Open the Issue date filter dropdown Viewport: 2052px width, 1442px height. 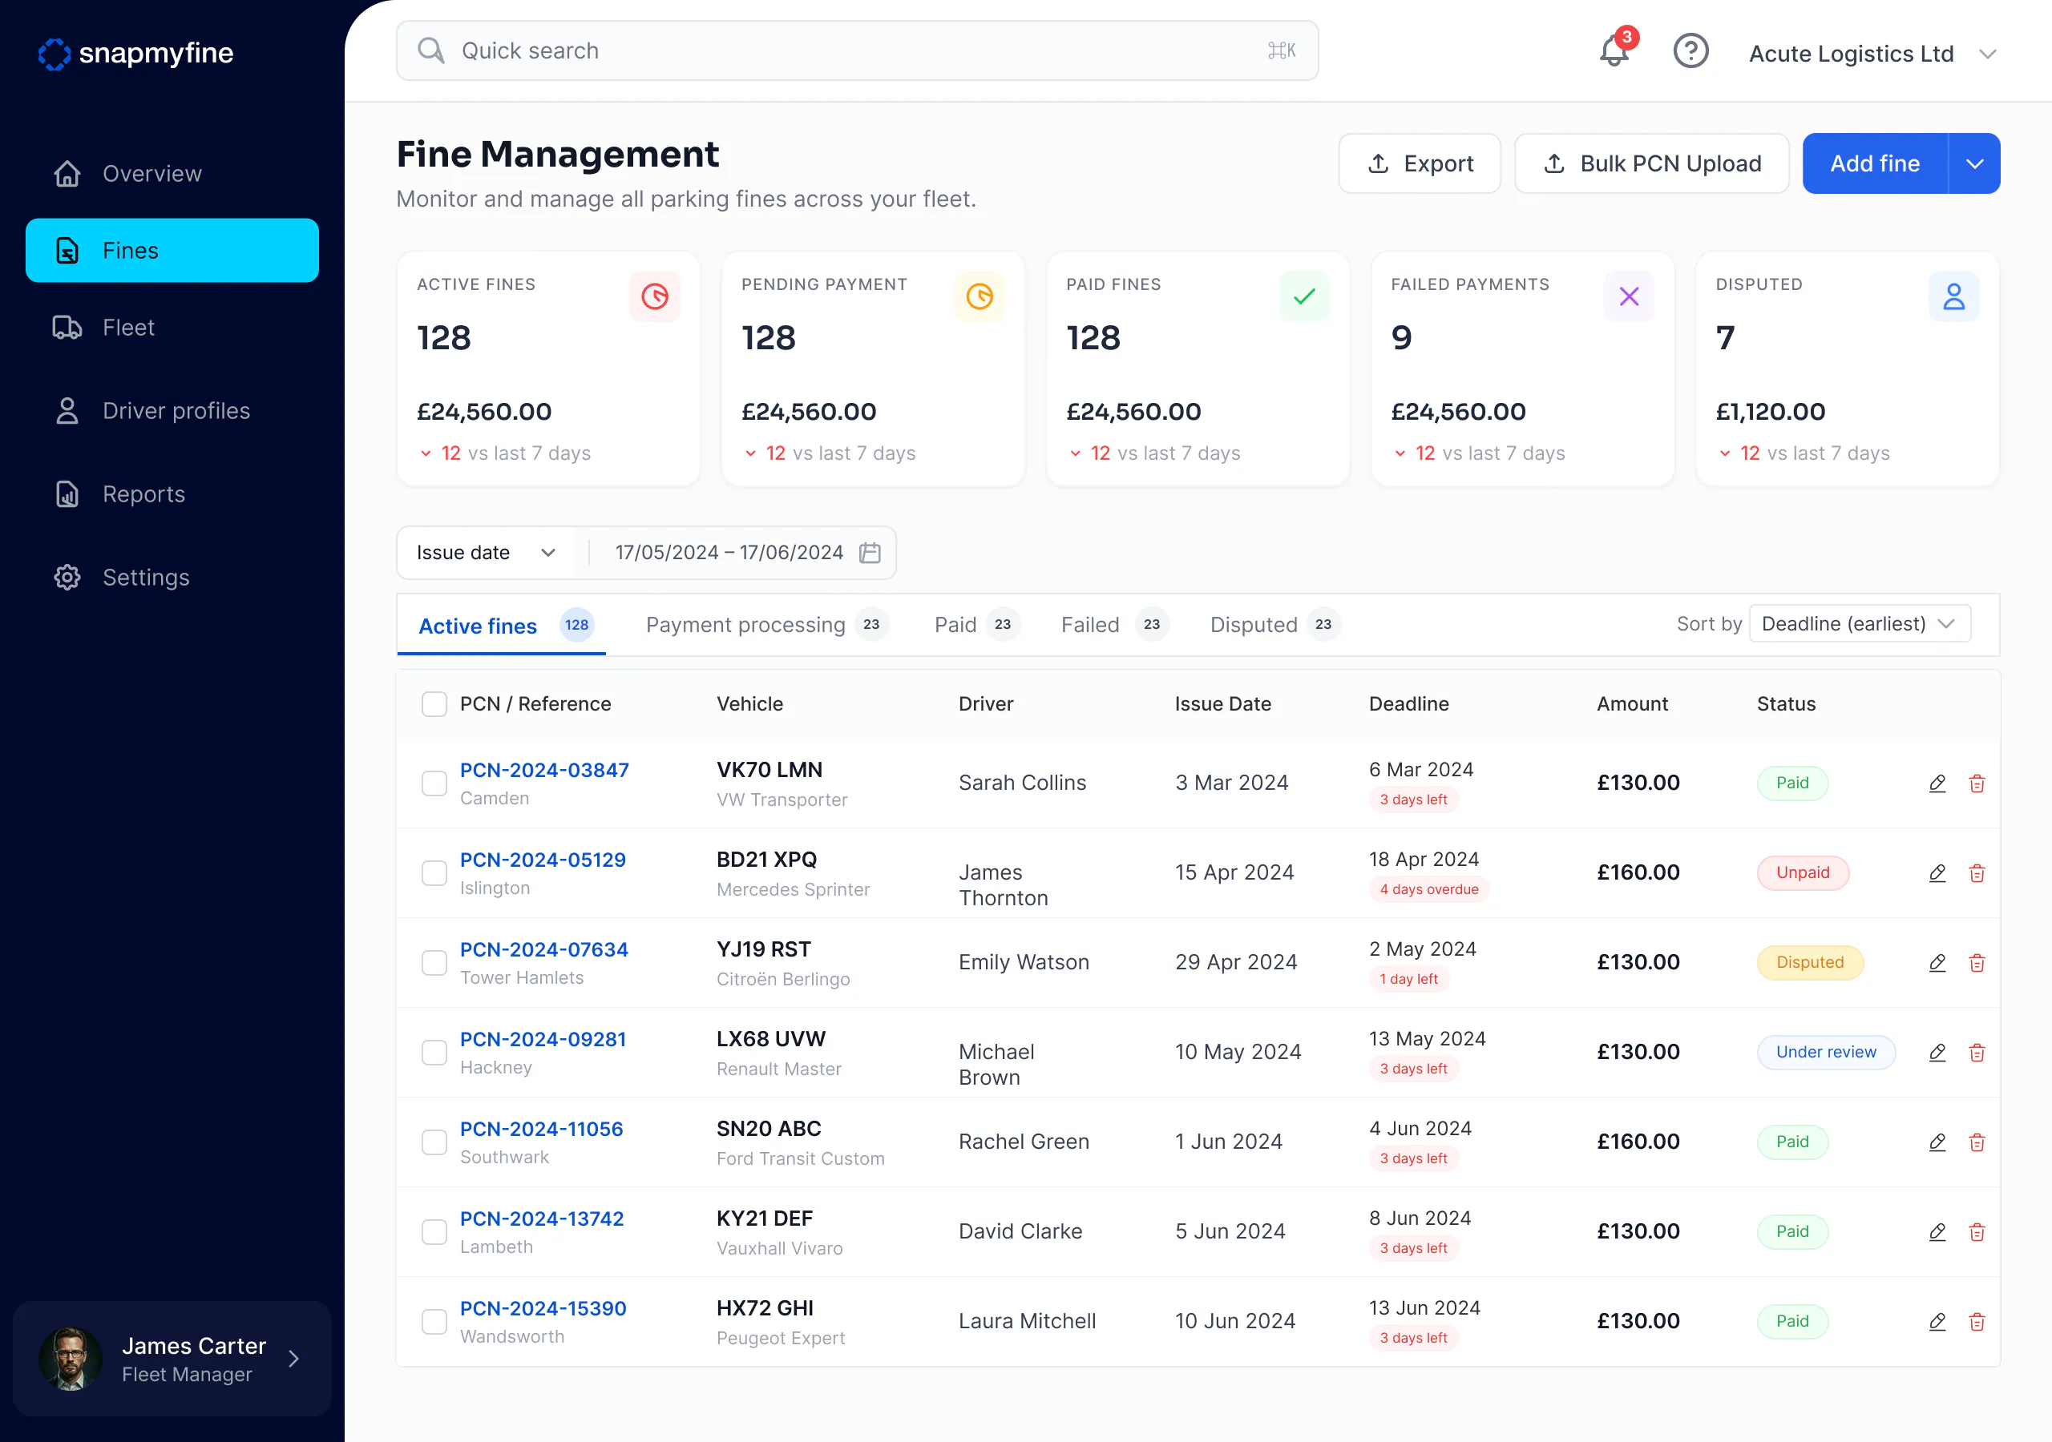(487, 553)
